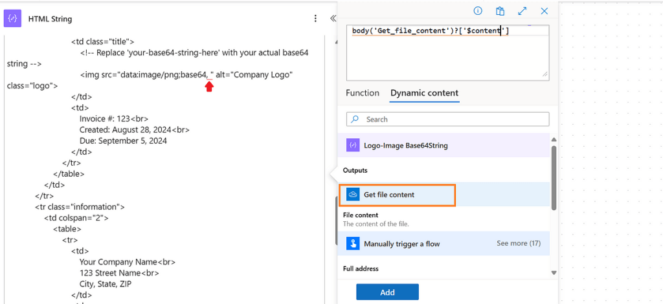Click '<tr class="information">' line

pos(80,207)
